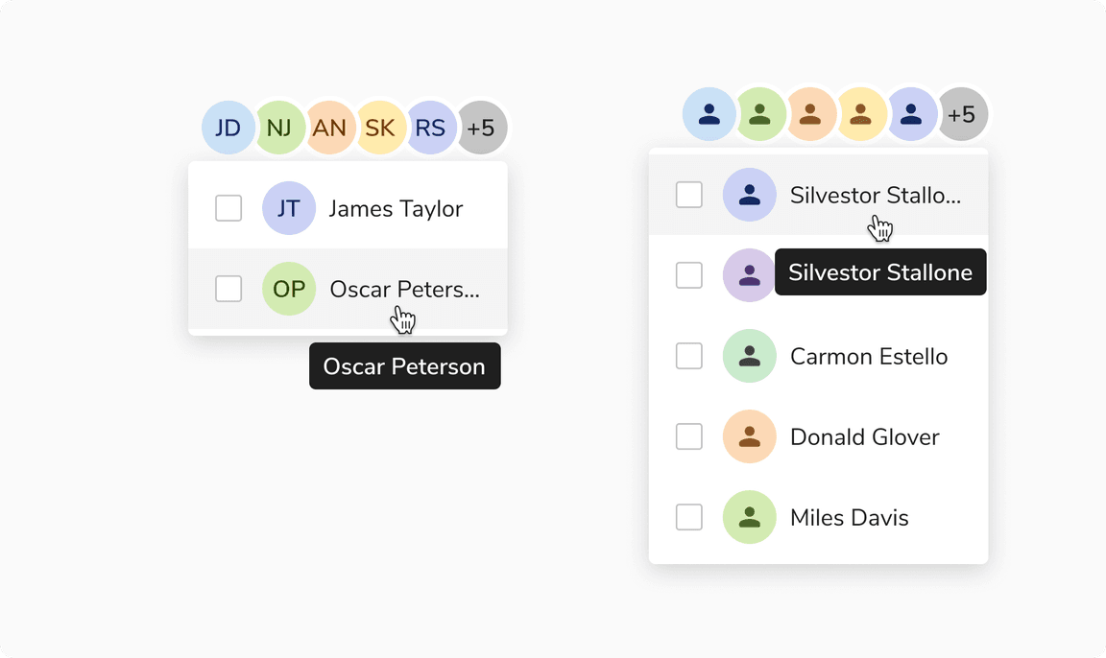The height and width of the screenshot is (658, 1106).
Task: Click the James Taylor name
Action: [x=396, y=208]
